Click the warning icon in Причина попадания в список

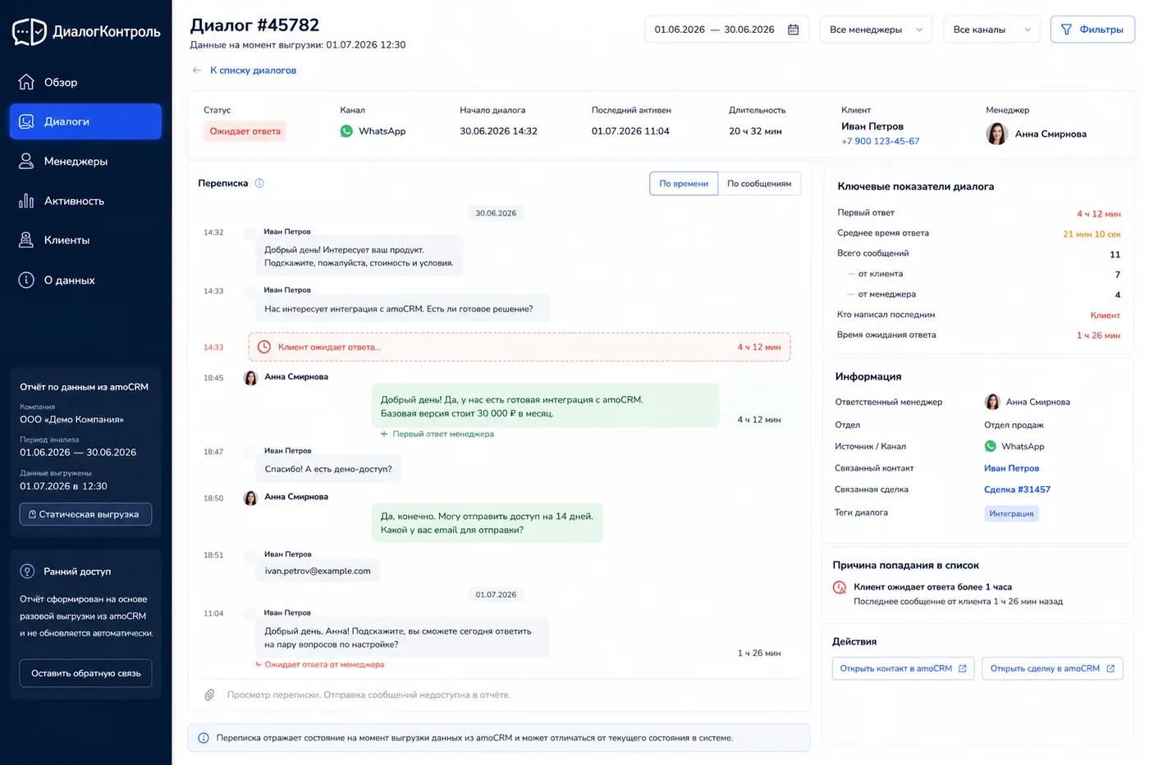840,587
